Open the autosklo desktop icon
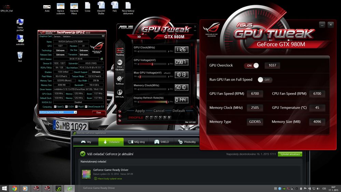The image size is (341, 192). tap(20, 40)
